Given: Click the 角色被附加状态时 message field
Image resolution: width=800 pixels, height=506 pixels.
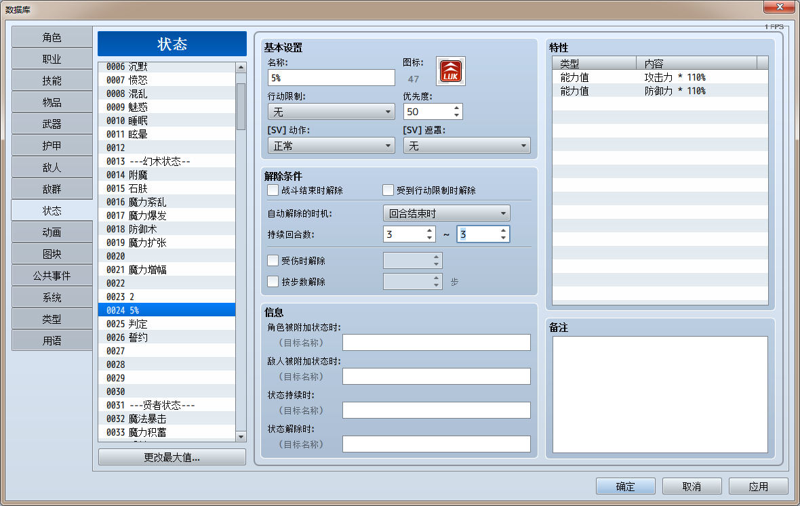Looking at the screenshot, I should [437, 343].
